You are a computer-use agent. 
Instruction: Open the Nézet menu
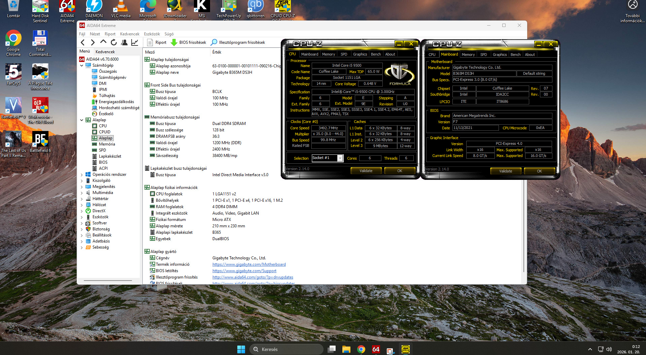(x=95, y=34)
